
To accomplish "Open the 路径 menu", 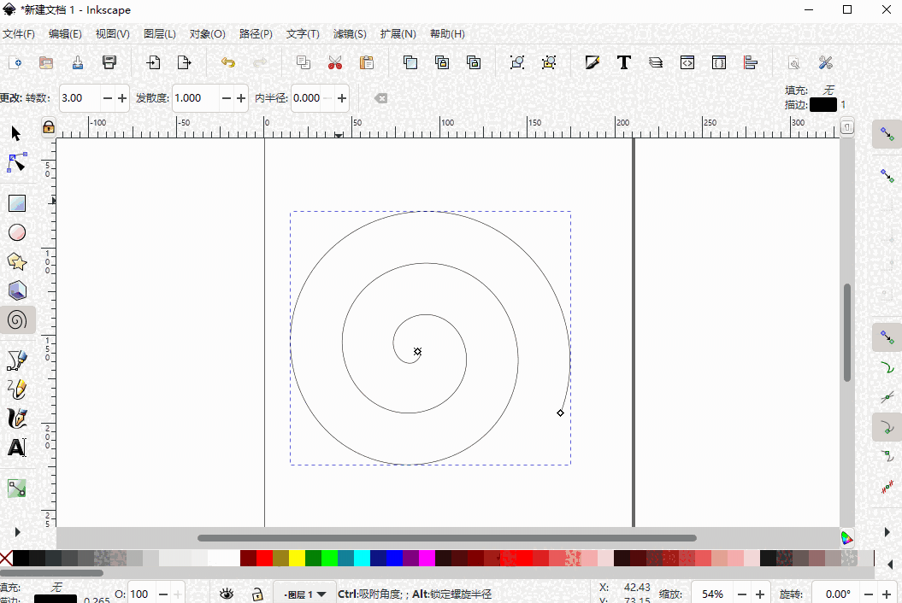I will coord(255,33).
